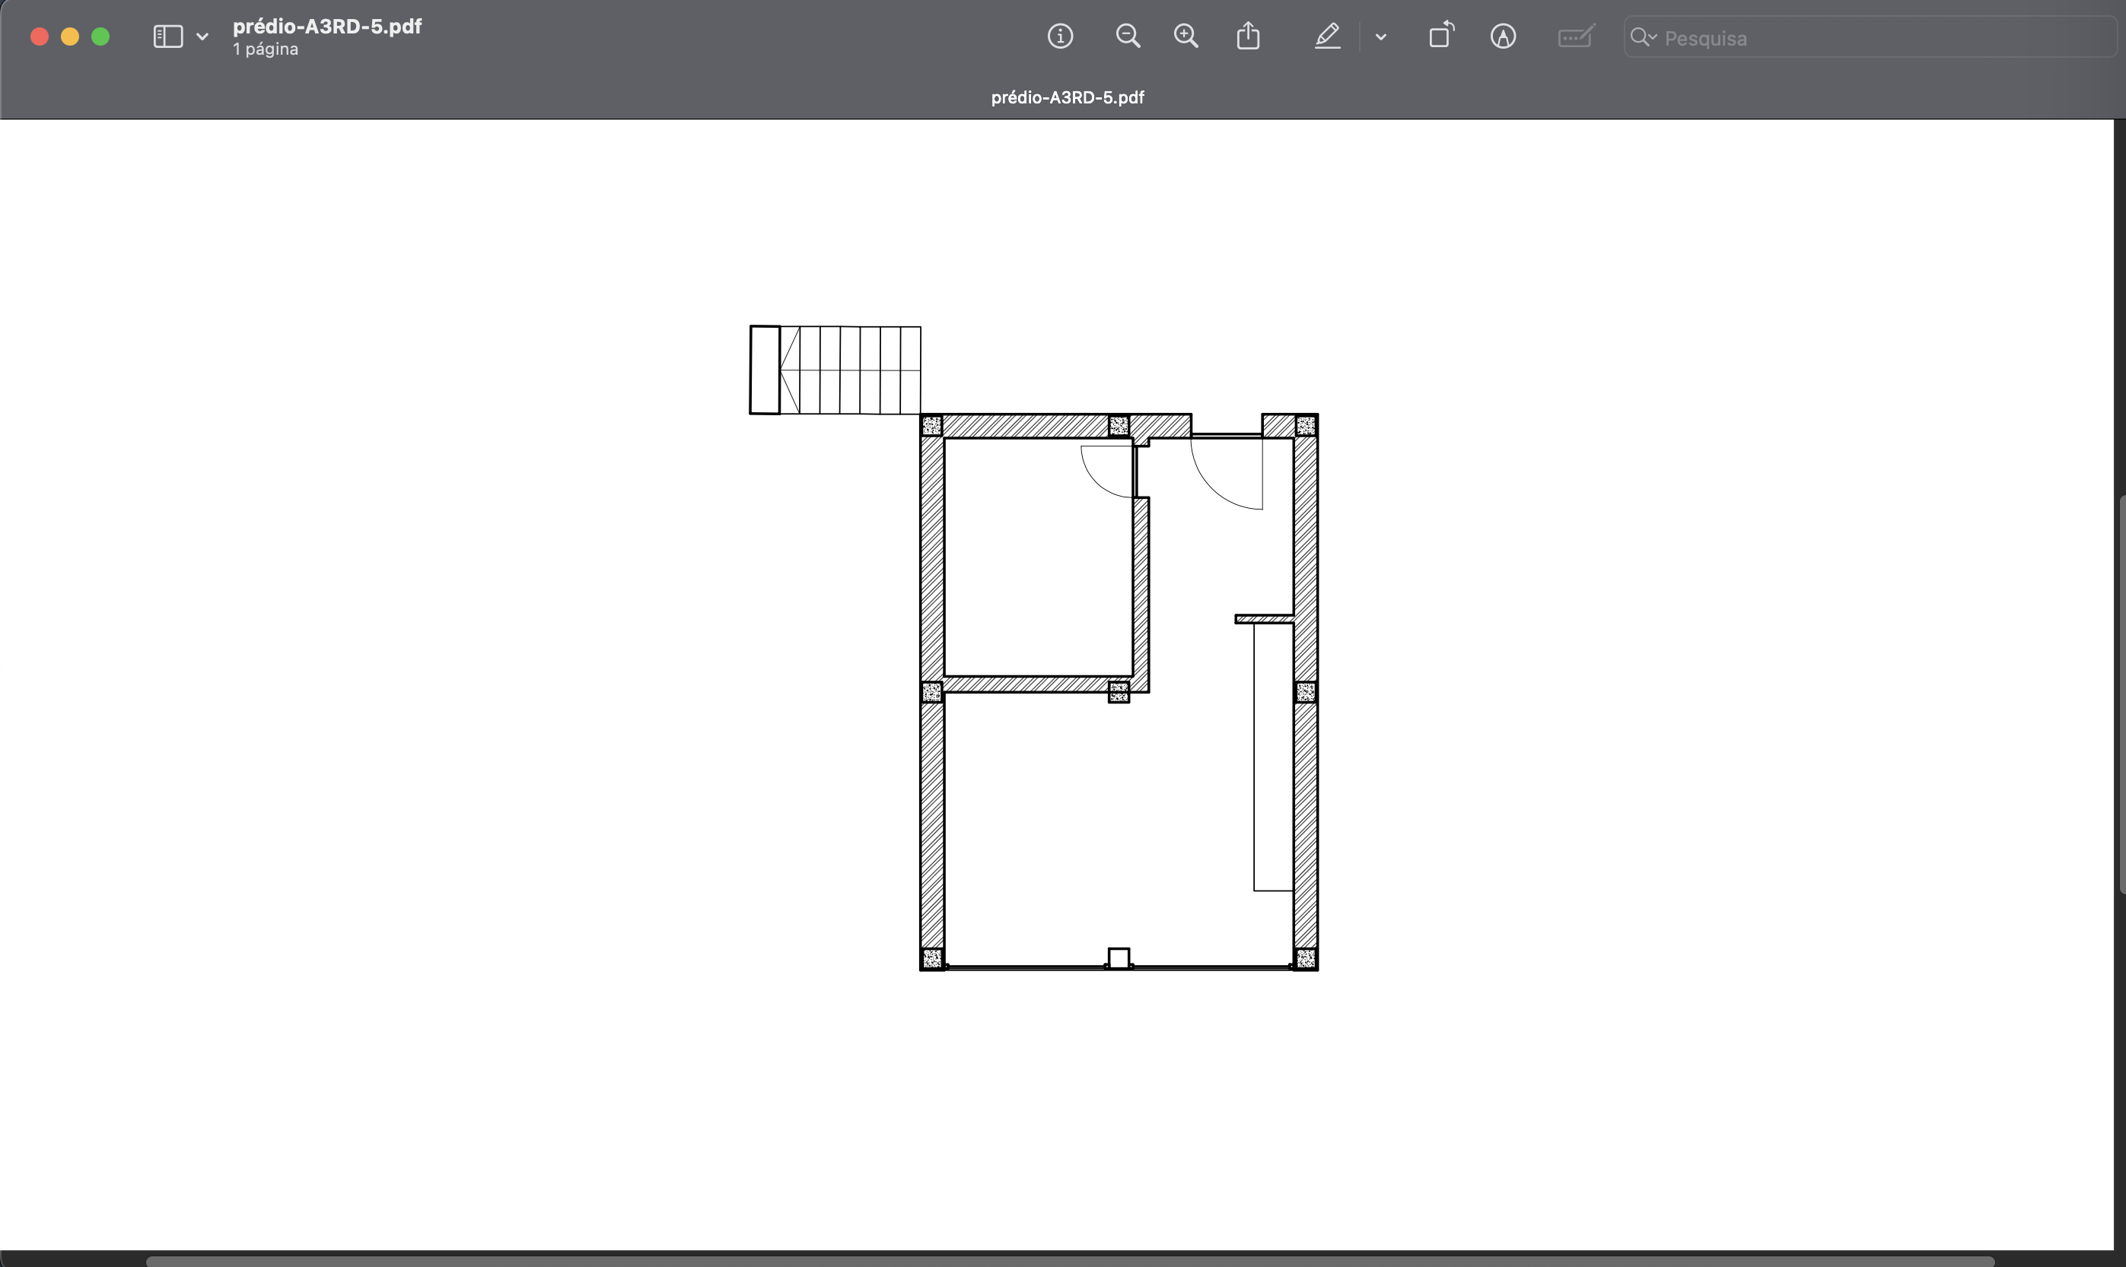Expand the sidebar view options chevron
The height and width of the screenshot is (1267, 2126).
[202, 37]
